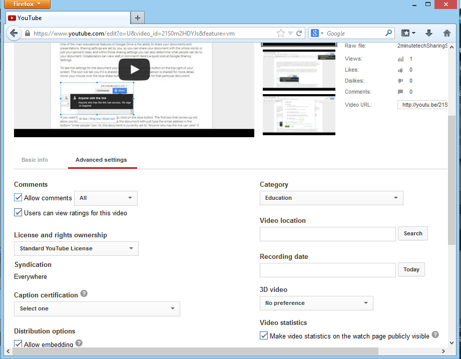The image size is (461, 359).
Task: Click the Comments speech bubble icon
Action: point(400,92)
